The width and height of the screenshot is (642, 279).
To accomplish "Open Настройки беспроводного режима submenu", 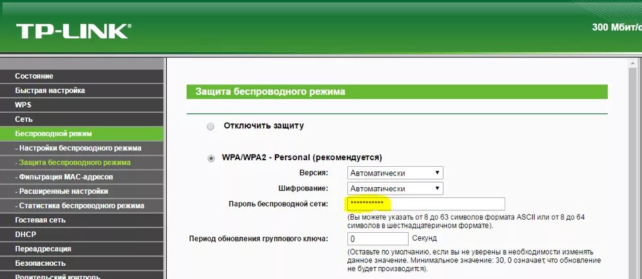I will click(82, 148).
